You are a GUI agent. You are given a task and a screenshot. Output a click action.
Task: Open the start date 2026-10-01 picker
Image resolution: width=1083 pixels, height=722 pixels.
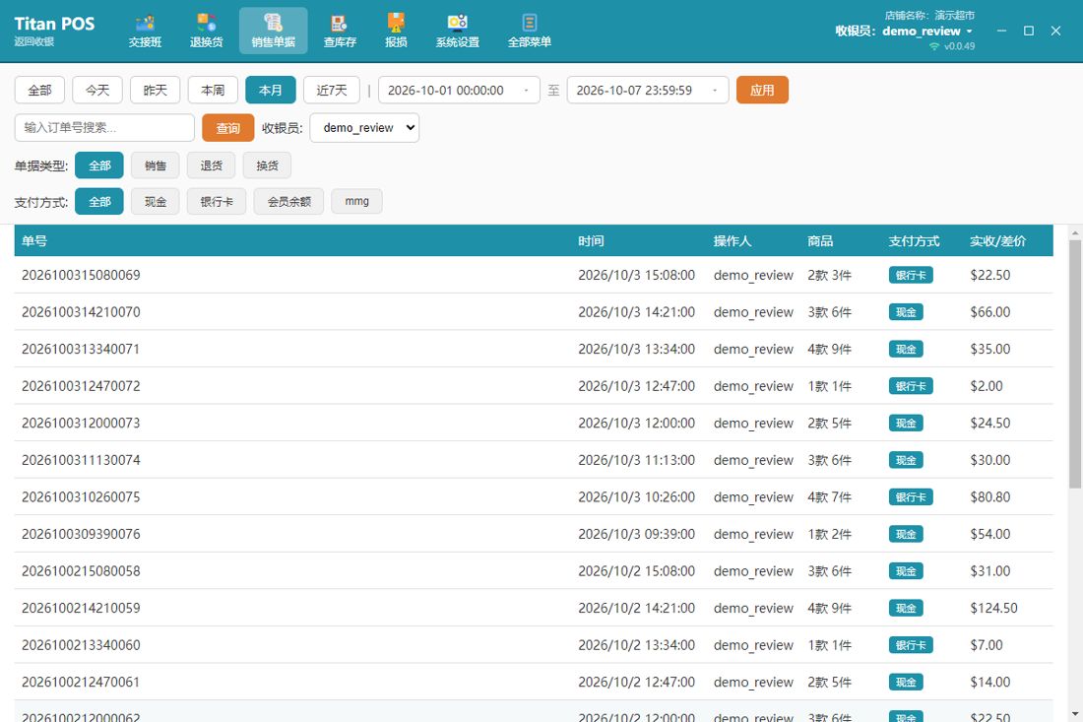point(460,91)
